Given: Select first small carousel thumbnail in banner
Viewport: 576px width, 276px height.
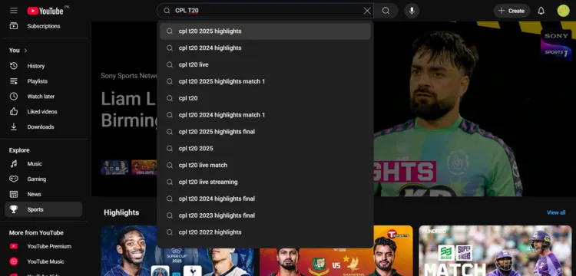Looking at the screenshot, I should [x=114, y=167].
